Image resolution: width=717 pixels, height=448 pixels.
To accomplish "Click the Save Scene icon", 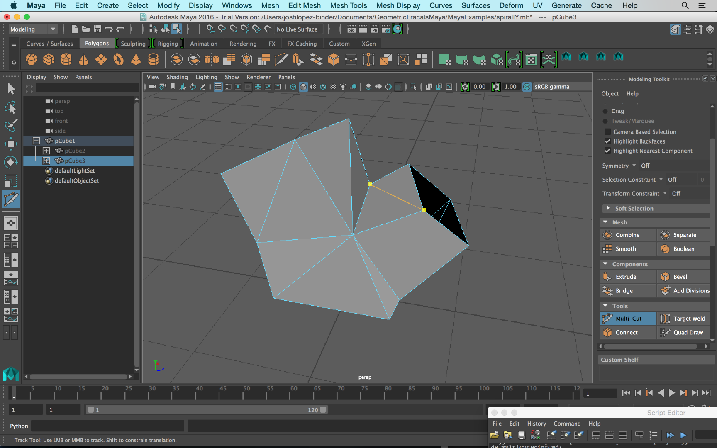I will [98, 29].
